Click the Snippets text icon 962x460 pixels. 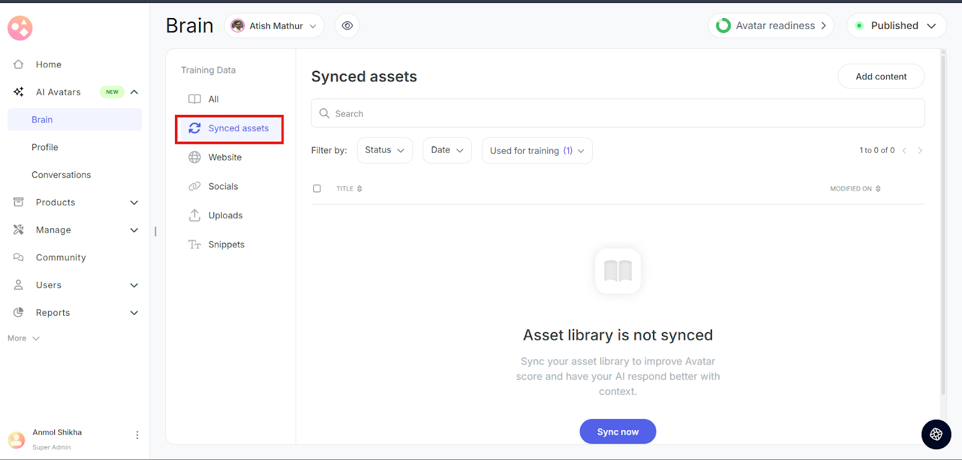point(195,245)
